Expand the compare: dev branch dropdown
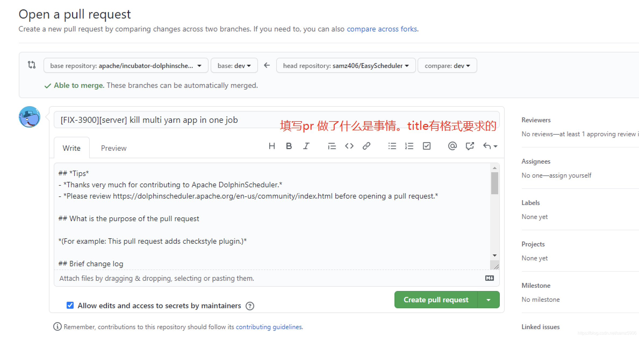The width and height of the screenshot is (639, 338). (x=447, y=66)
